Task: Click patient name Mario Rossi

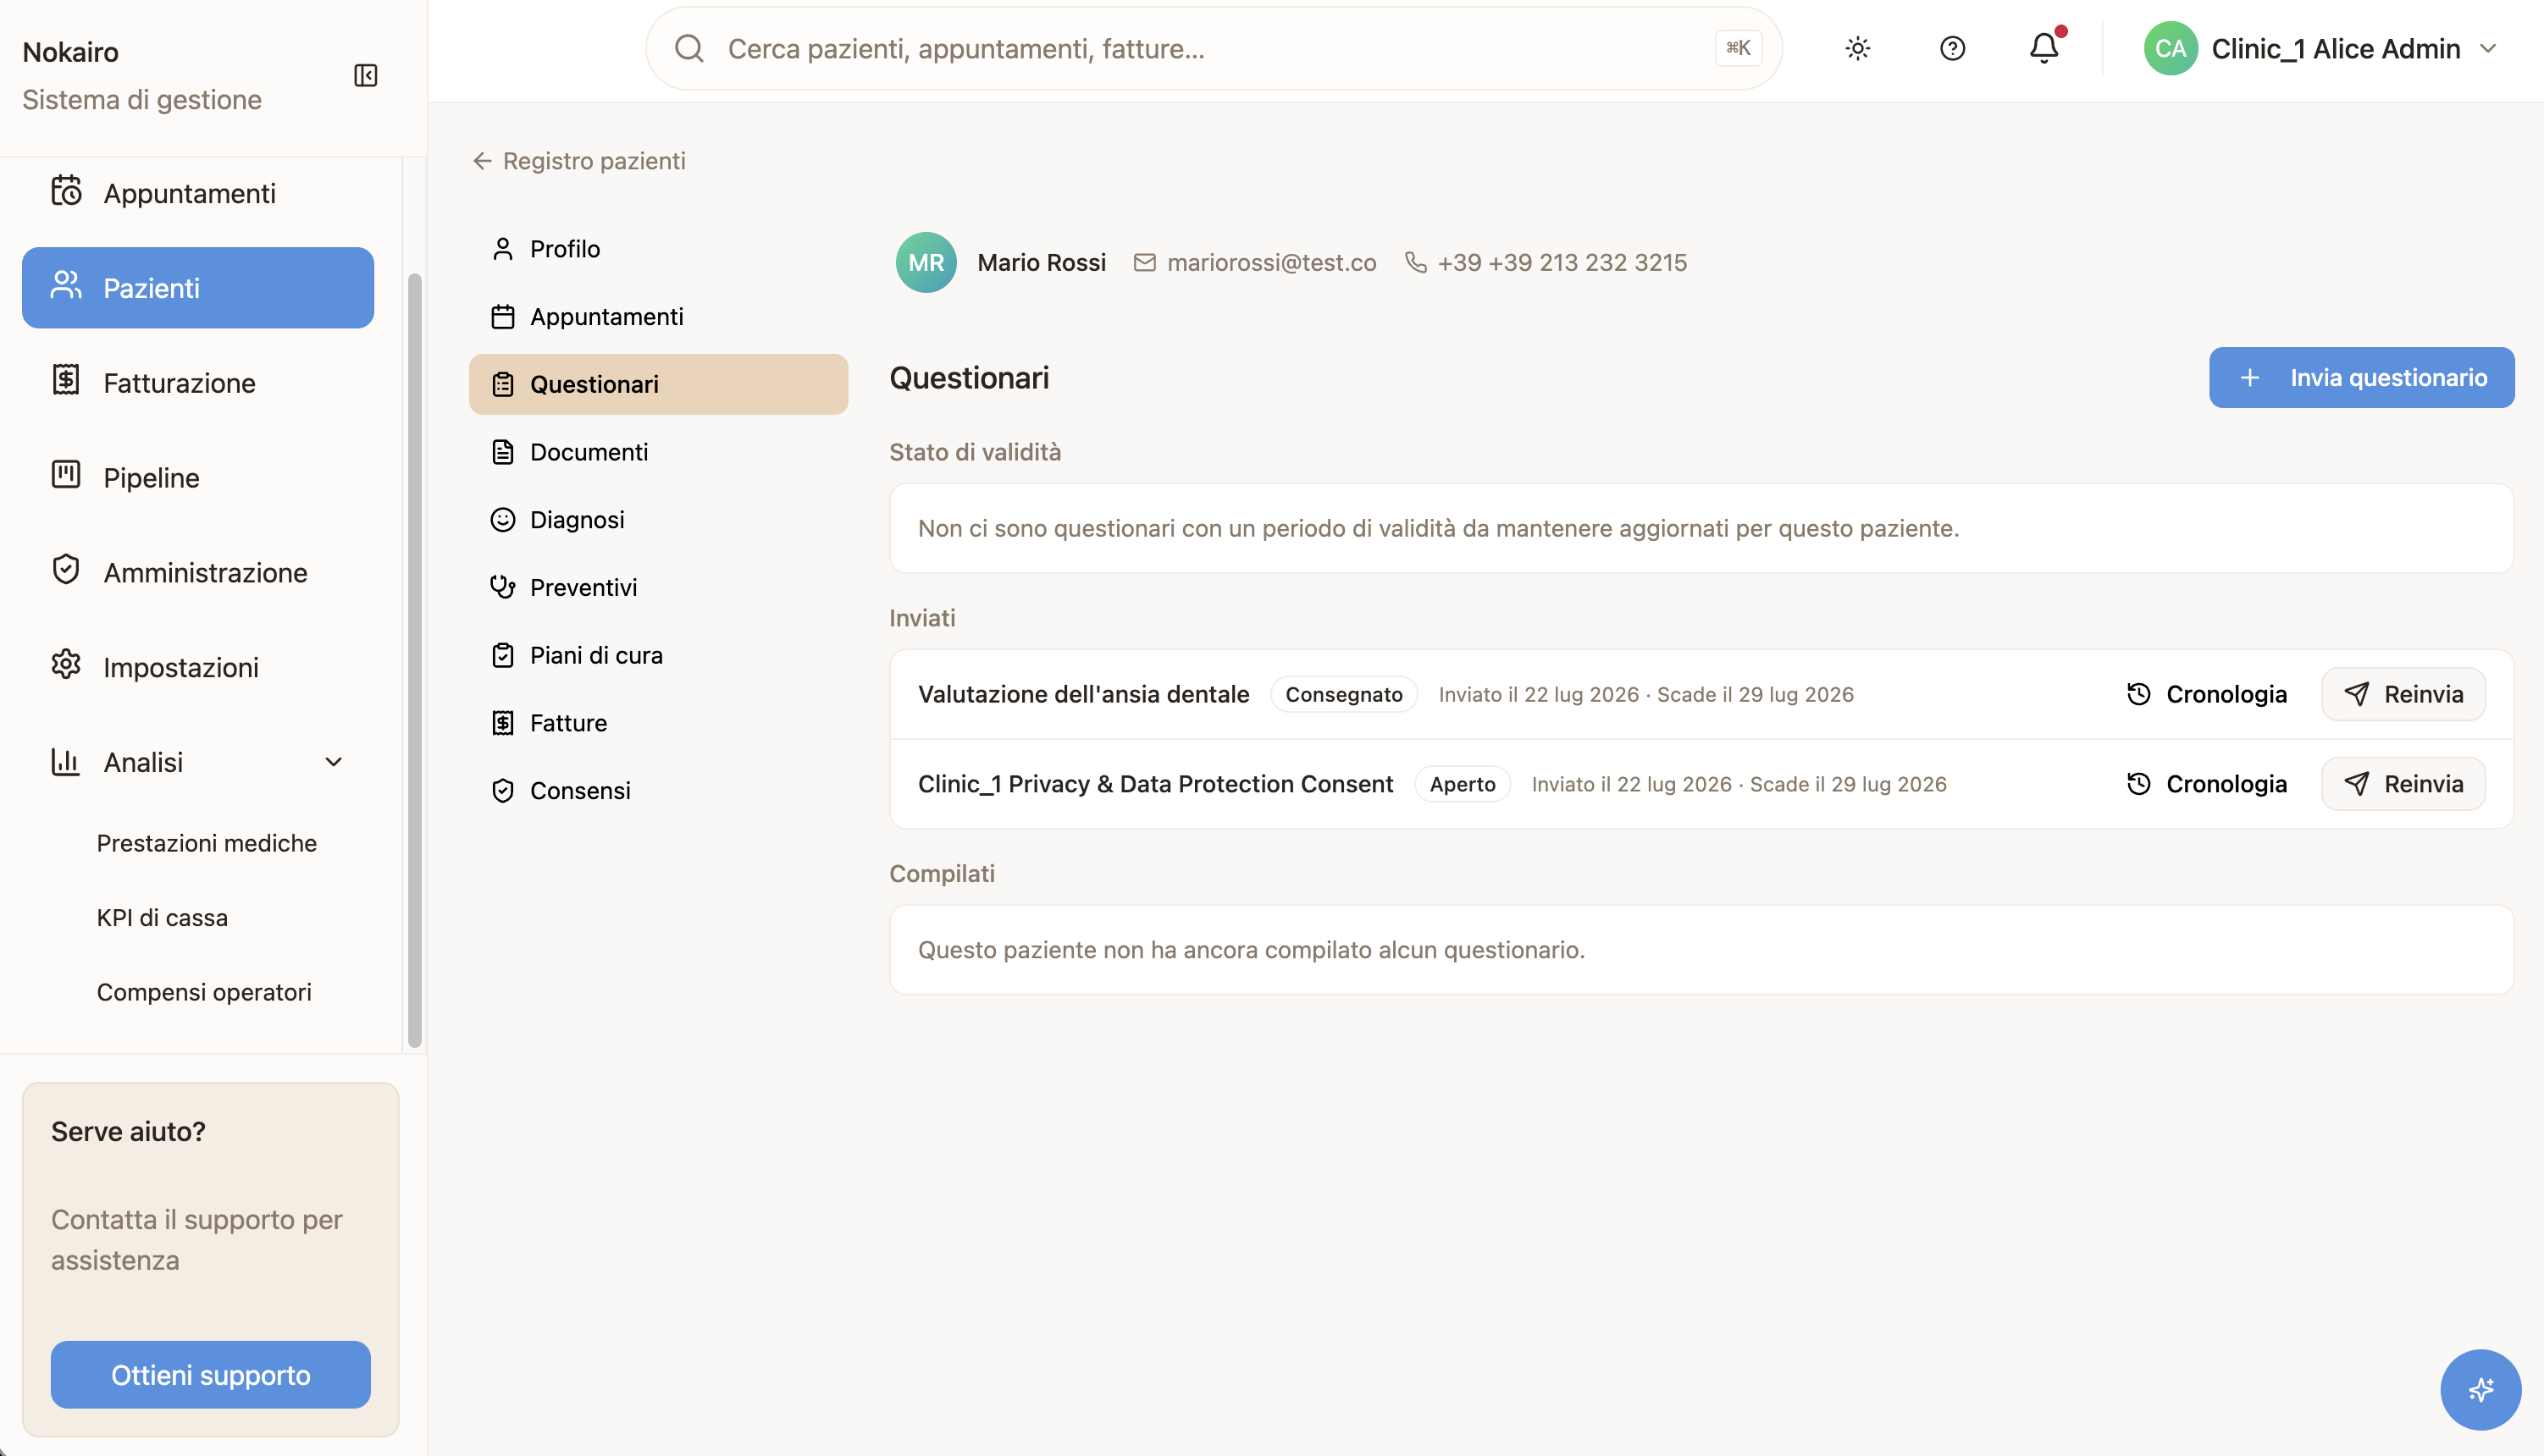Action: click(x=1042, y=262)
